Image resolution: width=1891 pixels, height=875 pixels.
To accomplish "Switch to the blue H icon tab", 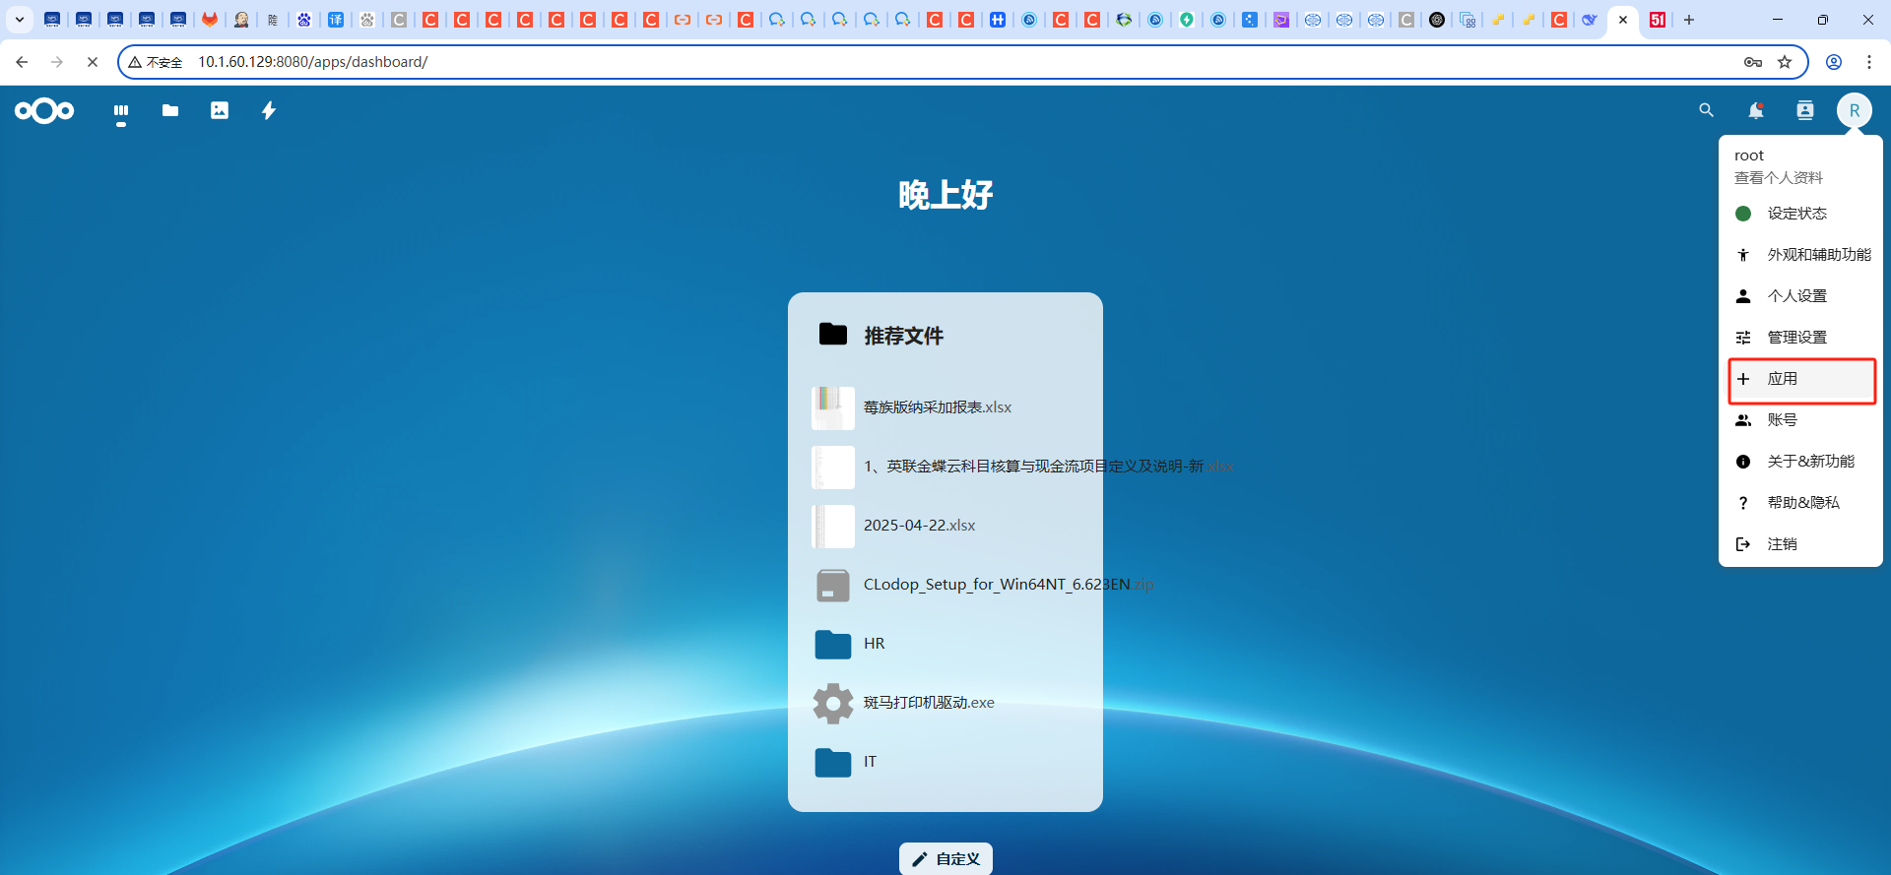I will click(998, 20).
